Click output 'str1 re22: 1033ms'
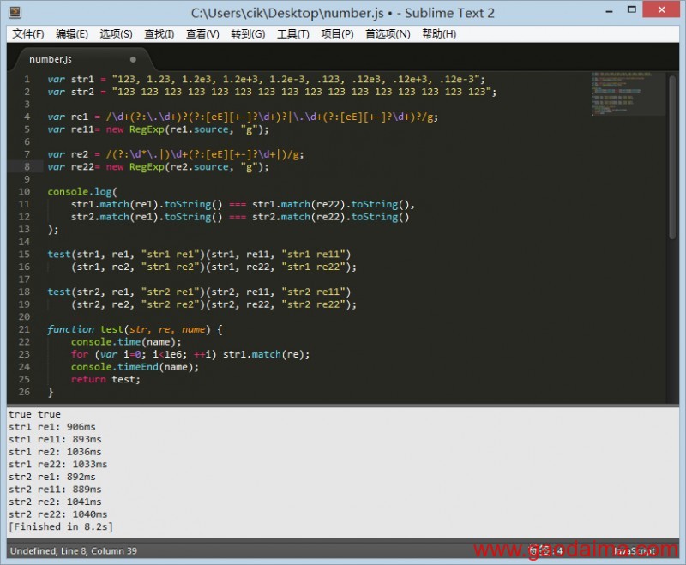This screenshot has height=565, width=686. coord(57,465)
